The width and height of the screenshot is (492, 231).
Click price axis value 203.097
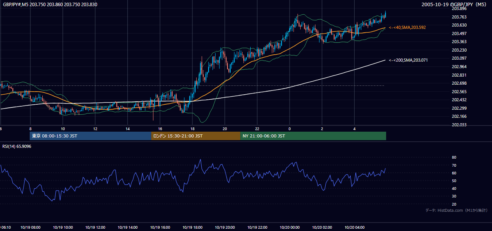(459, 58)
